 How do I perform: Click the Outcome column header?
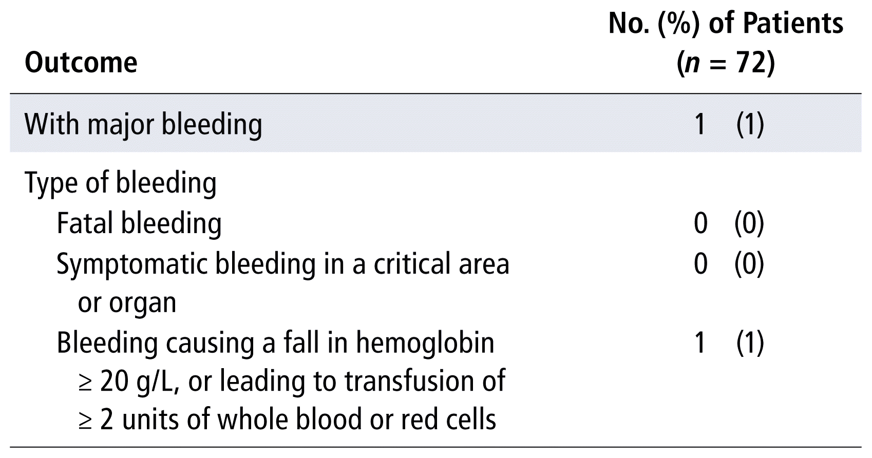coord(81,63)
